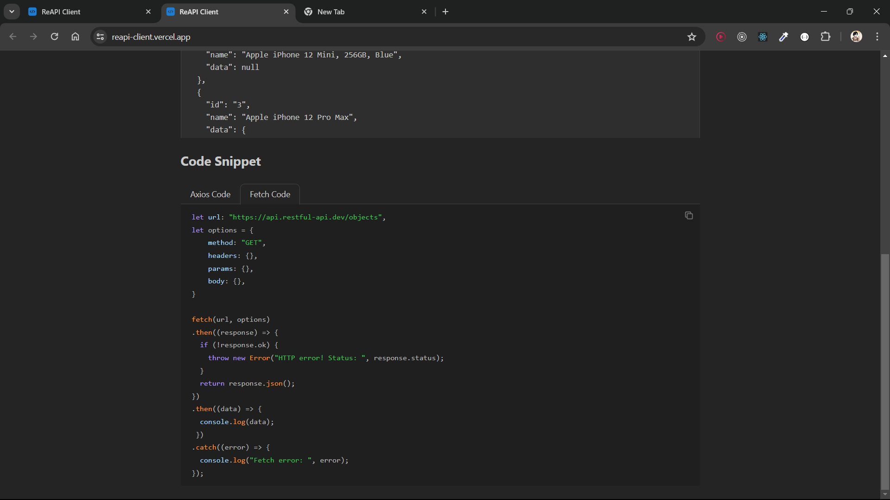Select the Fetch Code tab

[x=270, y=194]
